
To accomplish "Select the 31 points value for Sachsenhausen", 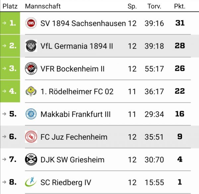I will pyautogui.click(x=180, y=23).
